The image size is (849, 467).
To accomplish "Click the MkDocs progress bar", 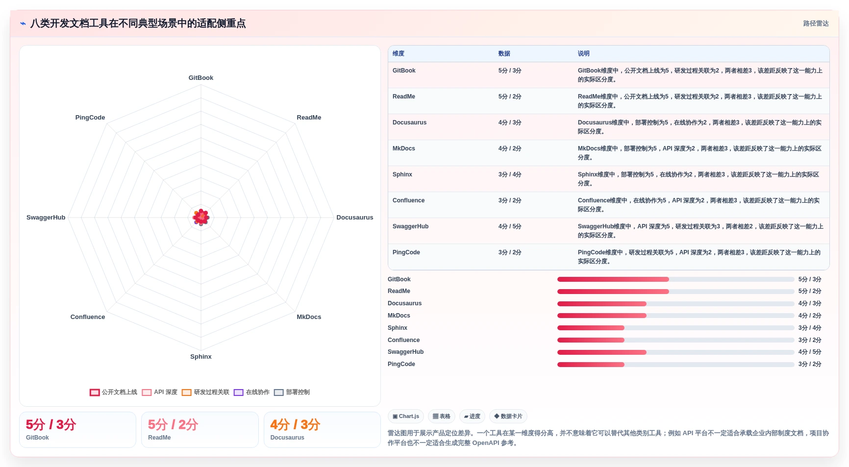I will 675,316.
